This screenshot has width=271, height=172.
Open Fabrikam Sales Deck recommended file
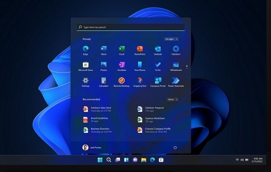click(97, 109)
